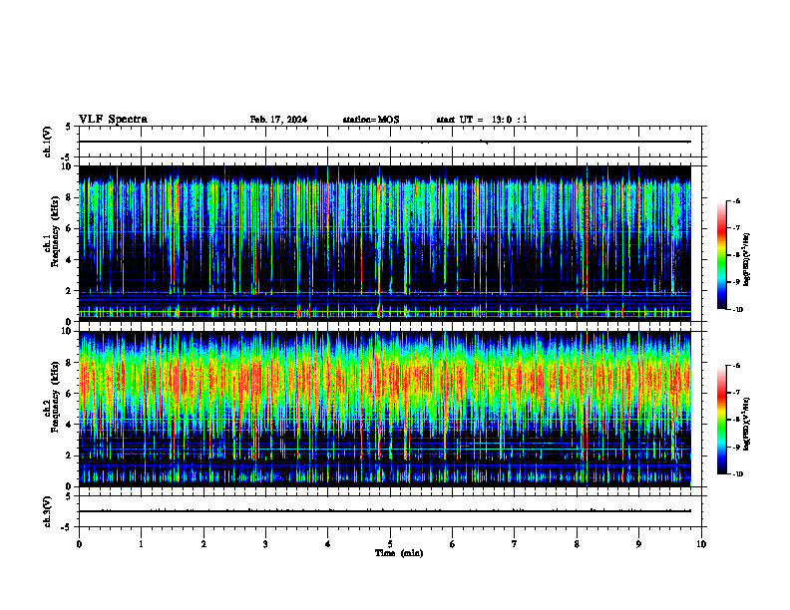Click the log(PSD) label beside ch.1 colorbar

coord(747,260)
